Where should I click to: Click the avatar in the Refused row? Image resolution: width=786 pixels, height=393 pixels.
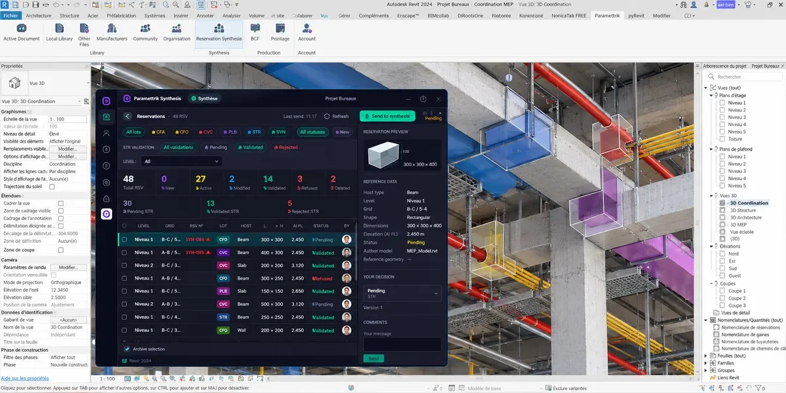[x=346, y=278]
